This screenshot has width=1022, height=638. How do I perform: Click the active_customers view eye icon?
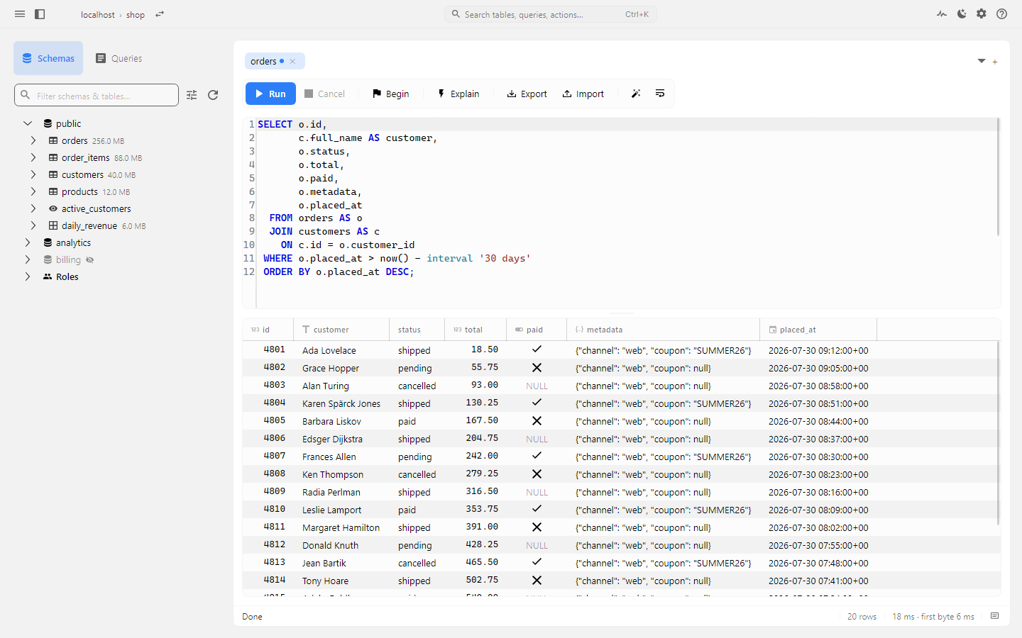[x=53, y=208]
